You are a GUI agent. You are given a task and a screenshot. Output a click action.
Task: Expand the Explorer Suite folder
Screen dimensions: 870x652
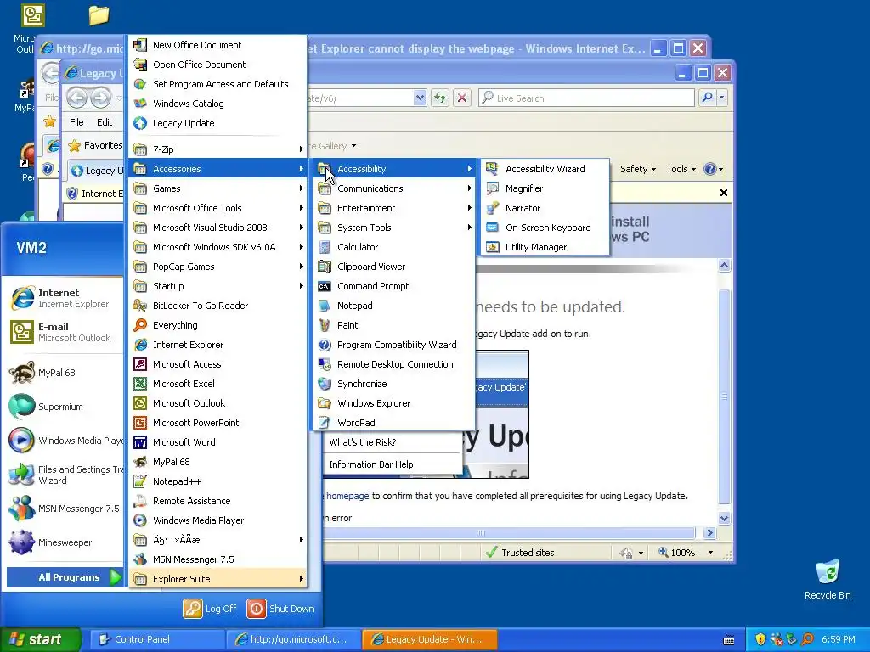(x=218, y=579)
